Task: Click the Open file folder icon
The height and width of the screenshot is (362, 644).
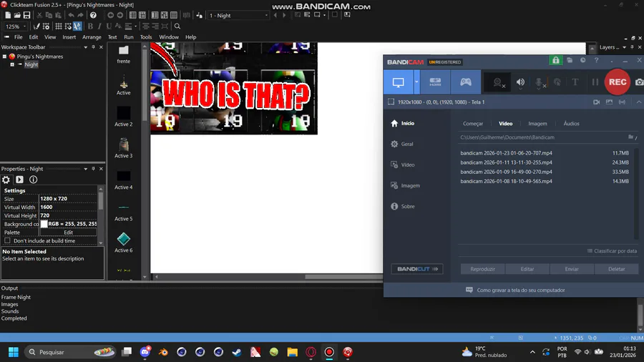Action: 17,15
